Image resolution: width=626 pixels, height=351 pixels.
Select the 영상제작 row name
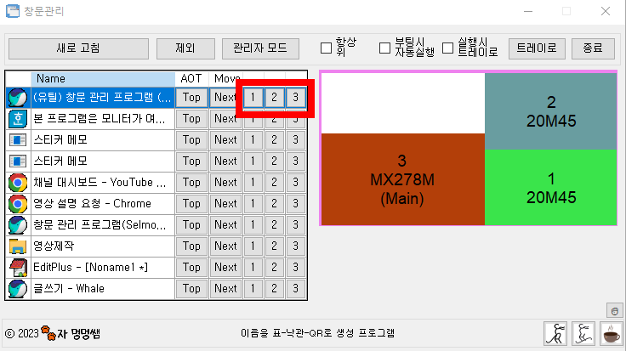pos(103,246)
